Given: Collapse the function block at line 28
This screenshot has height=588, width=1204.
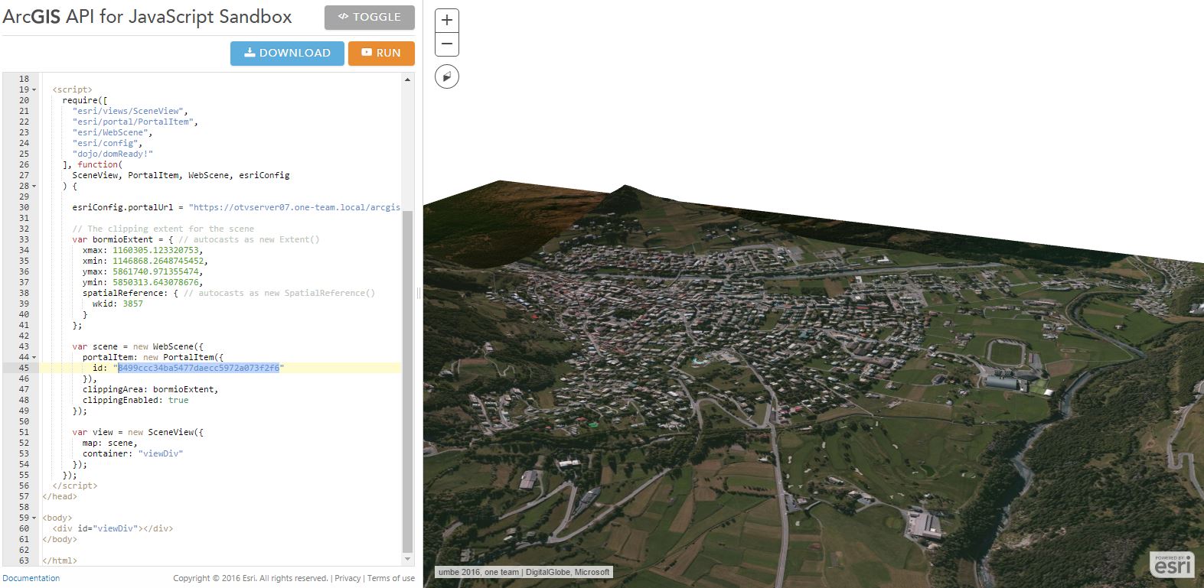Looking at the screenshot, I should coord(34,186).
